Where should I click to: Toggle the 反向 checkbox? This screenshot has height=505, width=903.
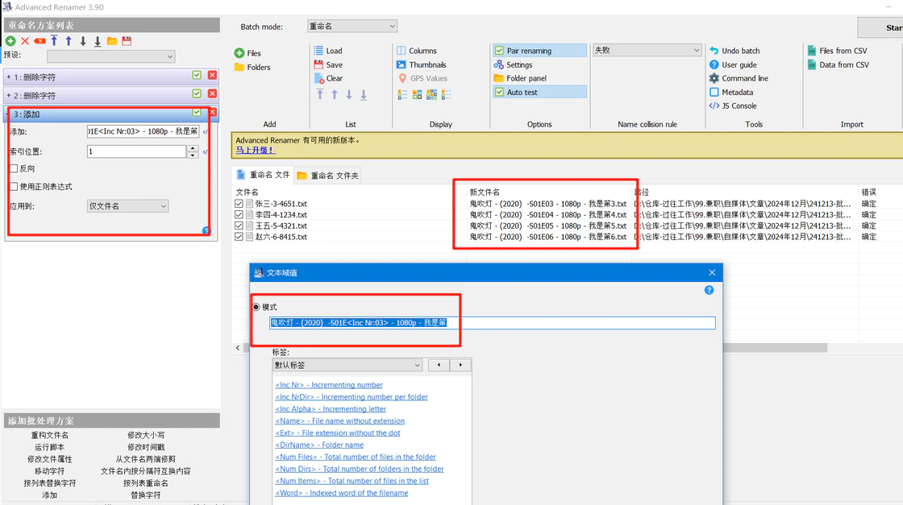(14, 168)
